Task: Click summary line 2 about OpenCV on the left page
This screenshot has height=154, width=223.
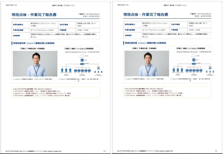Action: pyautogui.click(x=42, y=93)
